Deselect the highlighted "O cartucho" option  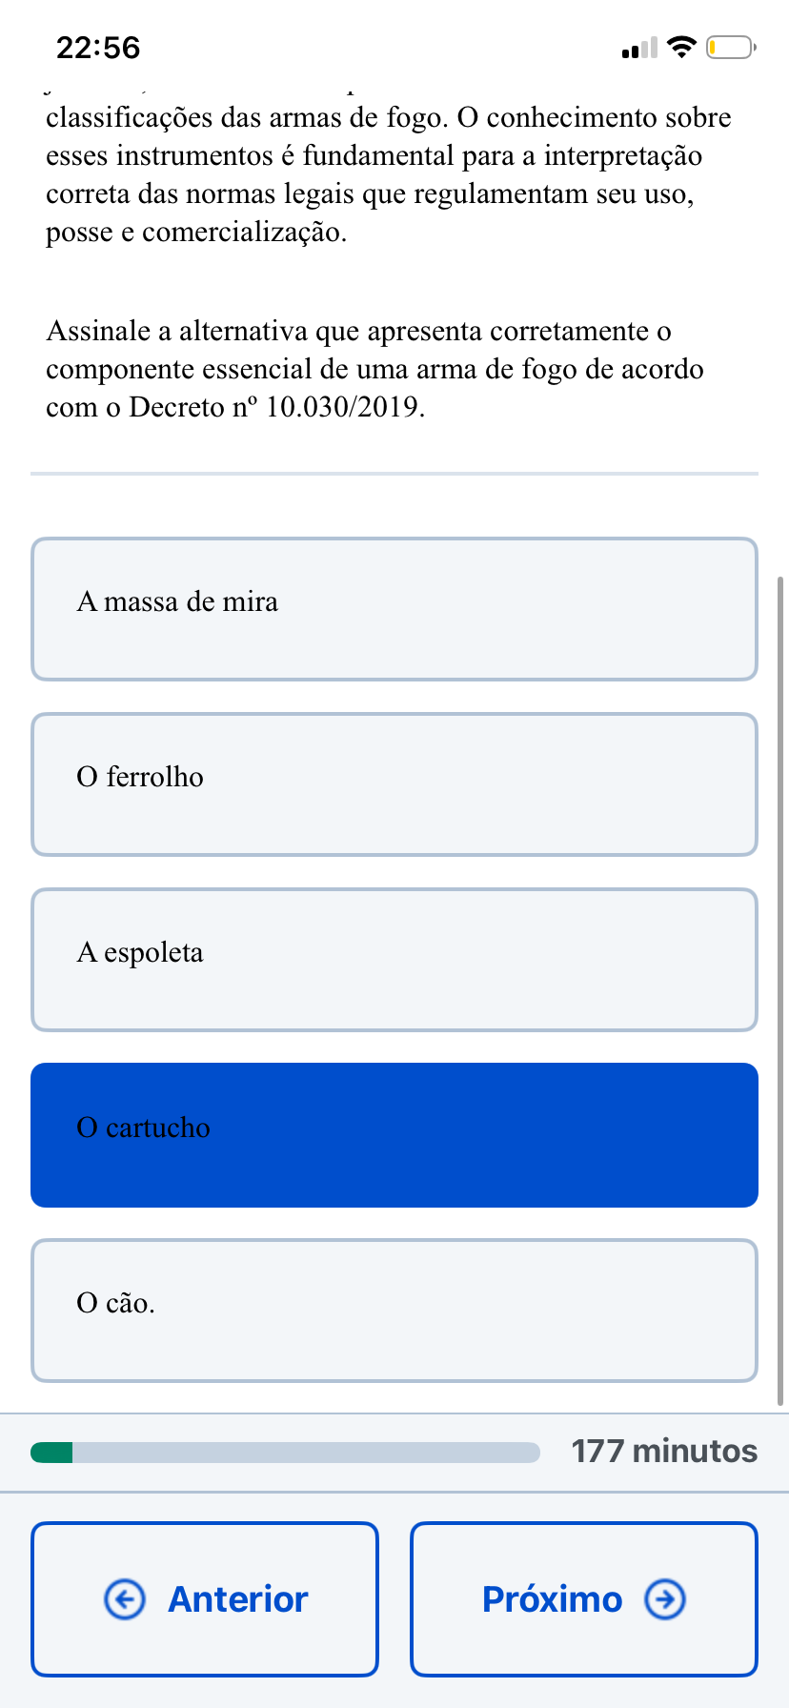pos(394,1135)
